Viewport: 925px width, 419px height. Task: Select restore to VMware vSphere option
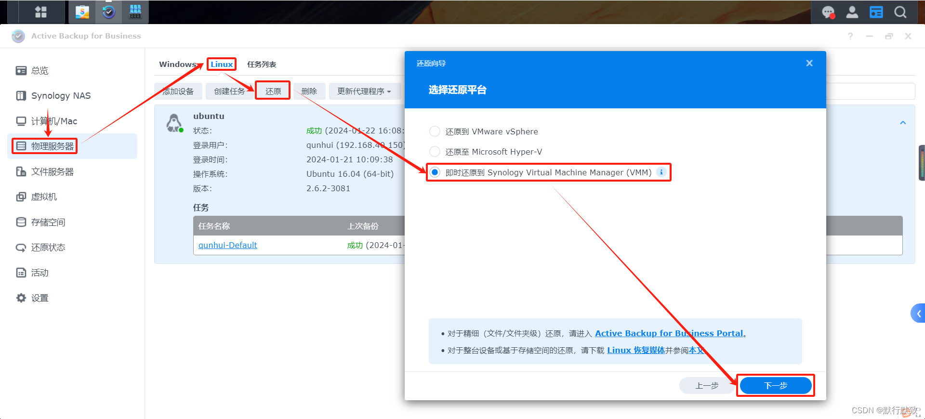(435, 131)
